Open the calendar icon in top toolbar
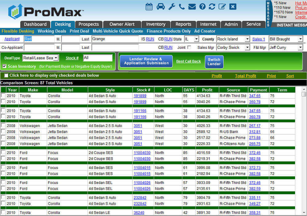 (149, 7)
